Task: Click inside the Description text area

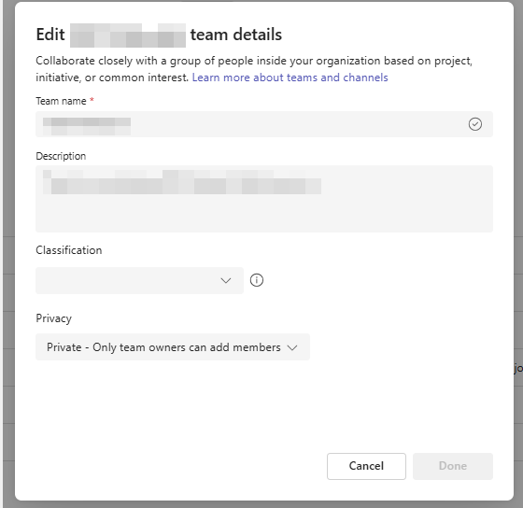Action: pos(264,199)
